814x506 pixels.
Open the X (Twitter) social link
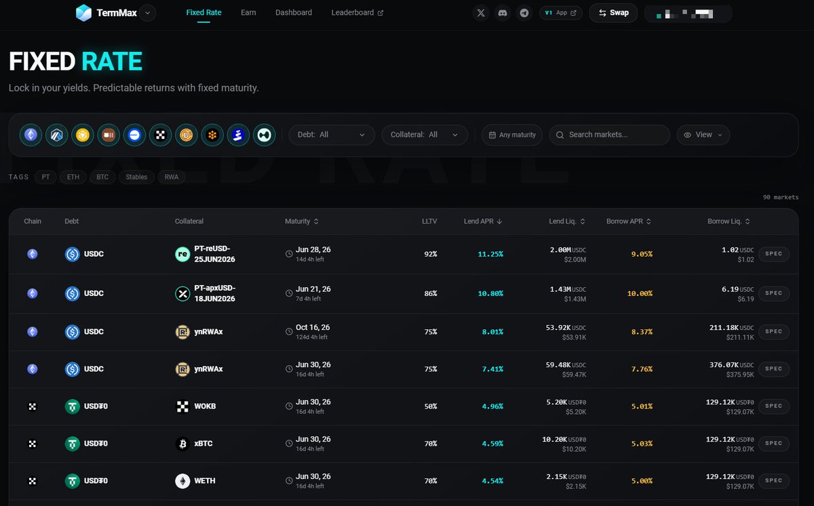[x=481, y=13]
